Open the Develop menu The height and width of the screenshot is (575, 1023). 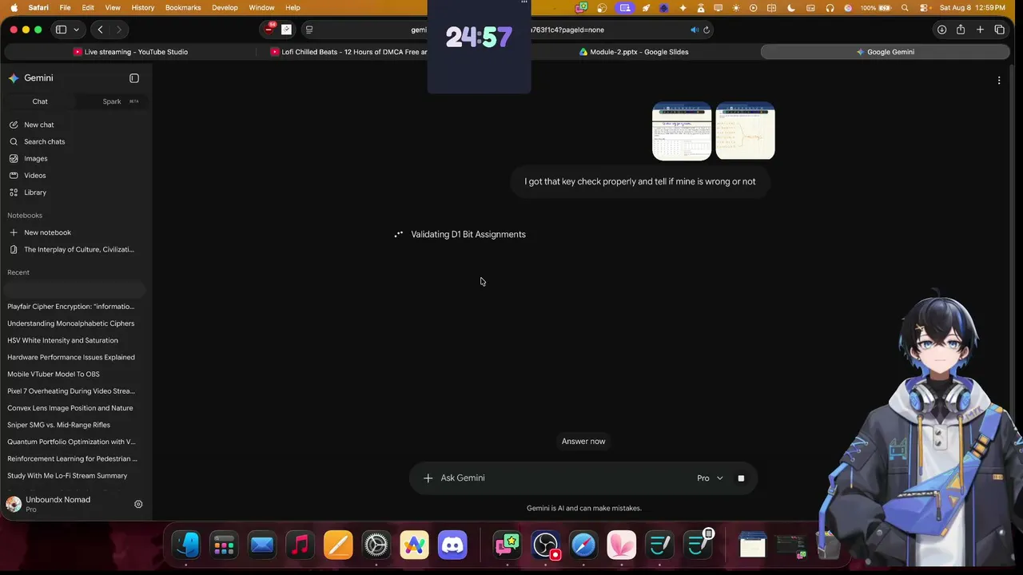(x=225, y=8)
